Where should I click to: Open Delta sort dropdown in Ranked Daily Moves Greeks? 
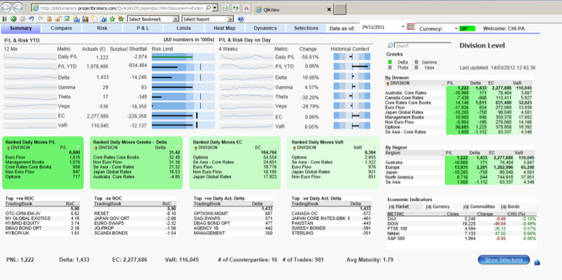pos(177,147)
